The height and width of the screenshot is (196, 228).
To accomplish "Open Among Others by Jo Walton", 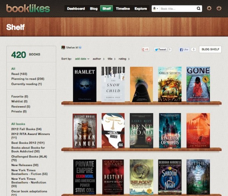I will coord(198,131).
